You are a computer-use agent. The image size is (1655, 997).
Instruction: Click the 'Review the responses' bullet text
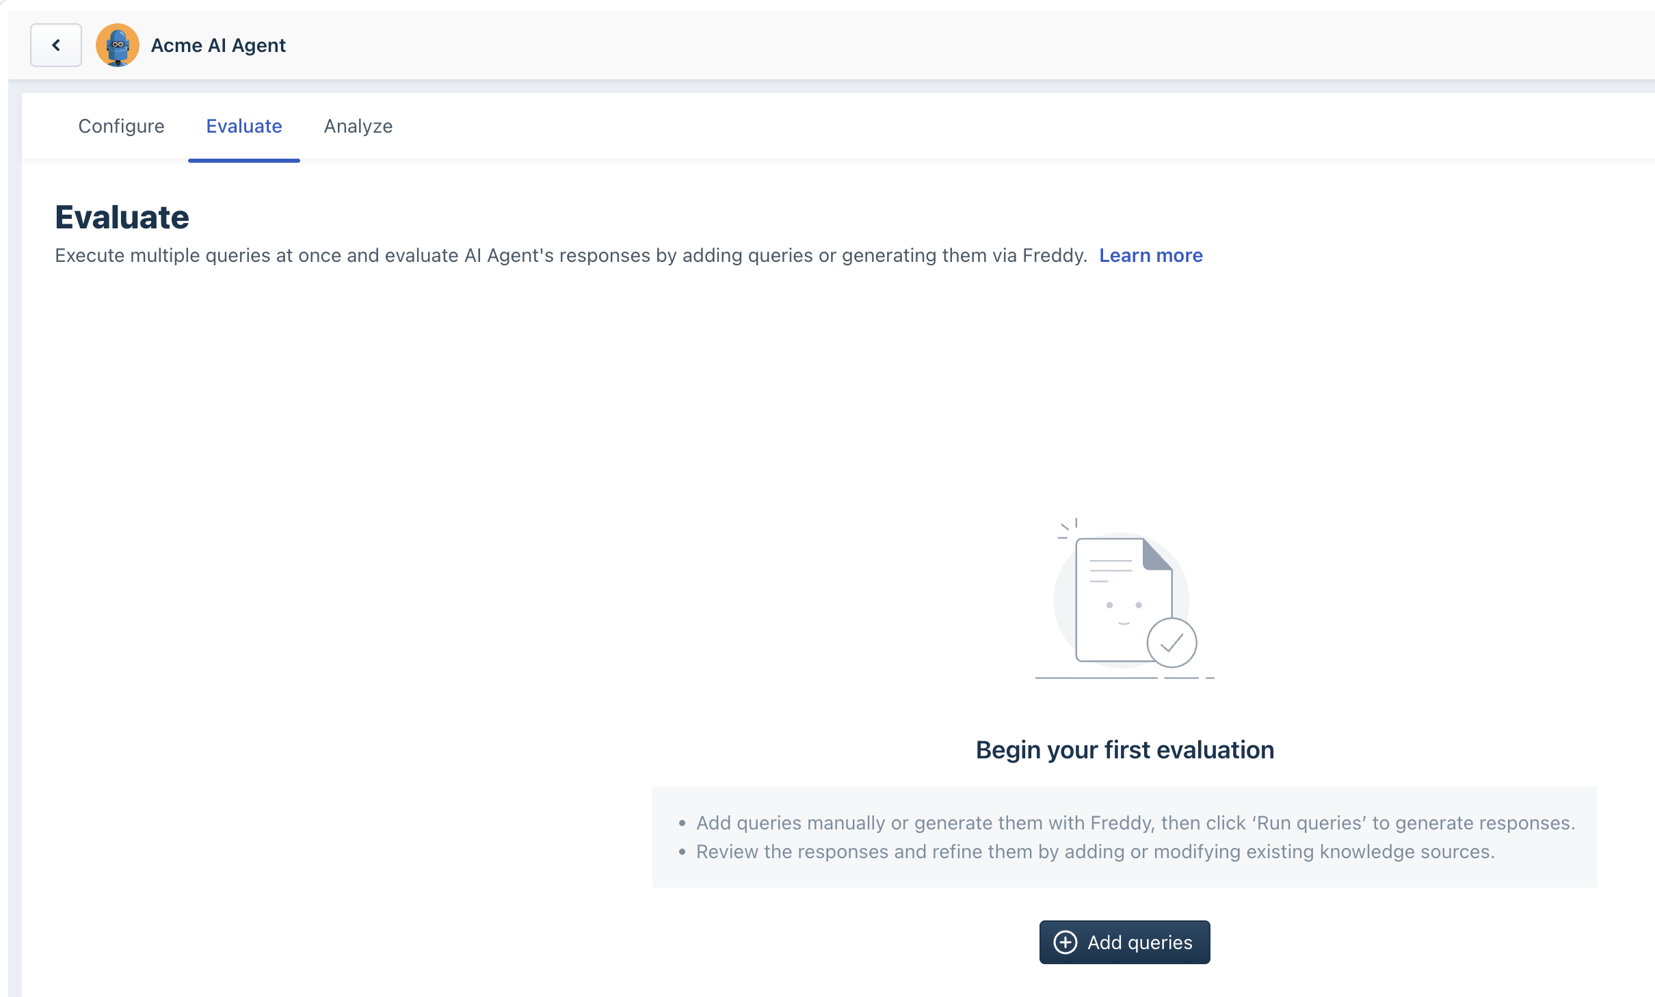click(1095, 851)
